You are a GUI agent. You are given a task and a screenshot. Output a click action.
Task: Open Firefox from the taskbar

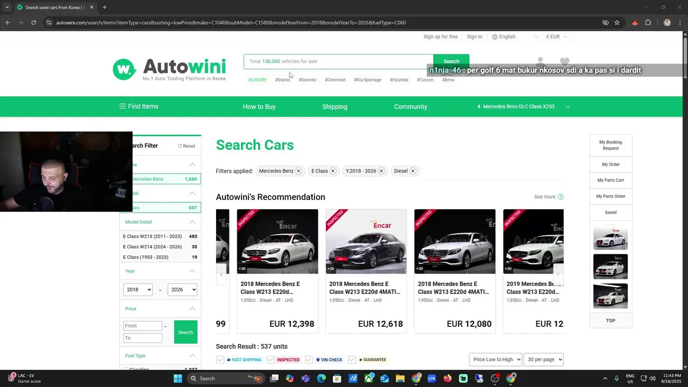click(x=447, y=378)
